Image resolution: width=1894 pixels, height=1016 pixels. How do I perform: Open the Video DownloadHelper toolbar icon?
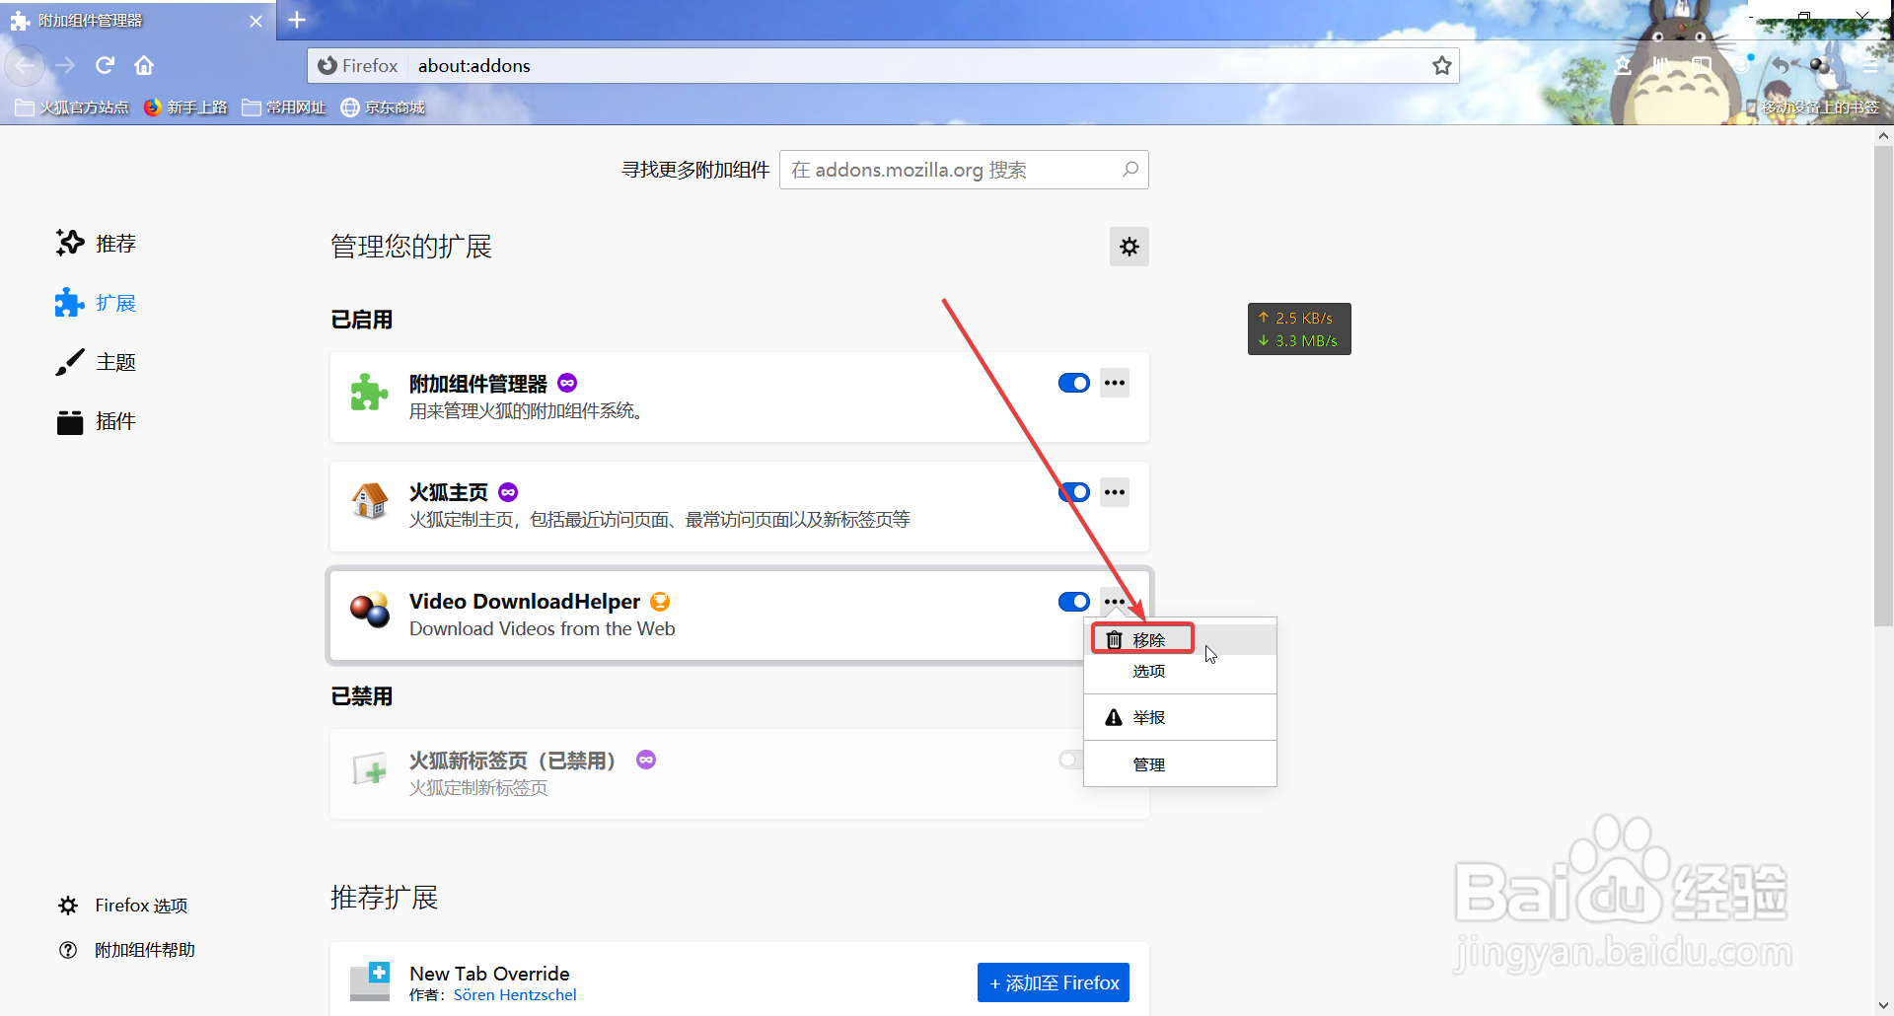coord(1820,65)
